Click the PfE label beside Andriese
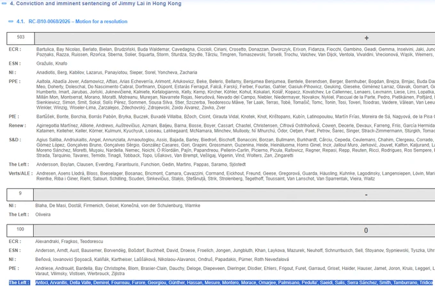 [x=14, y=269]
